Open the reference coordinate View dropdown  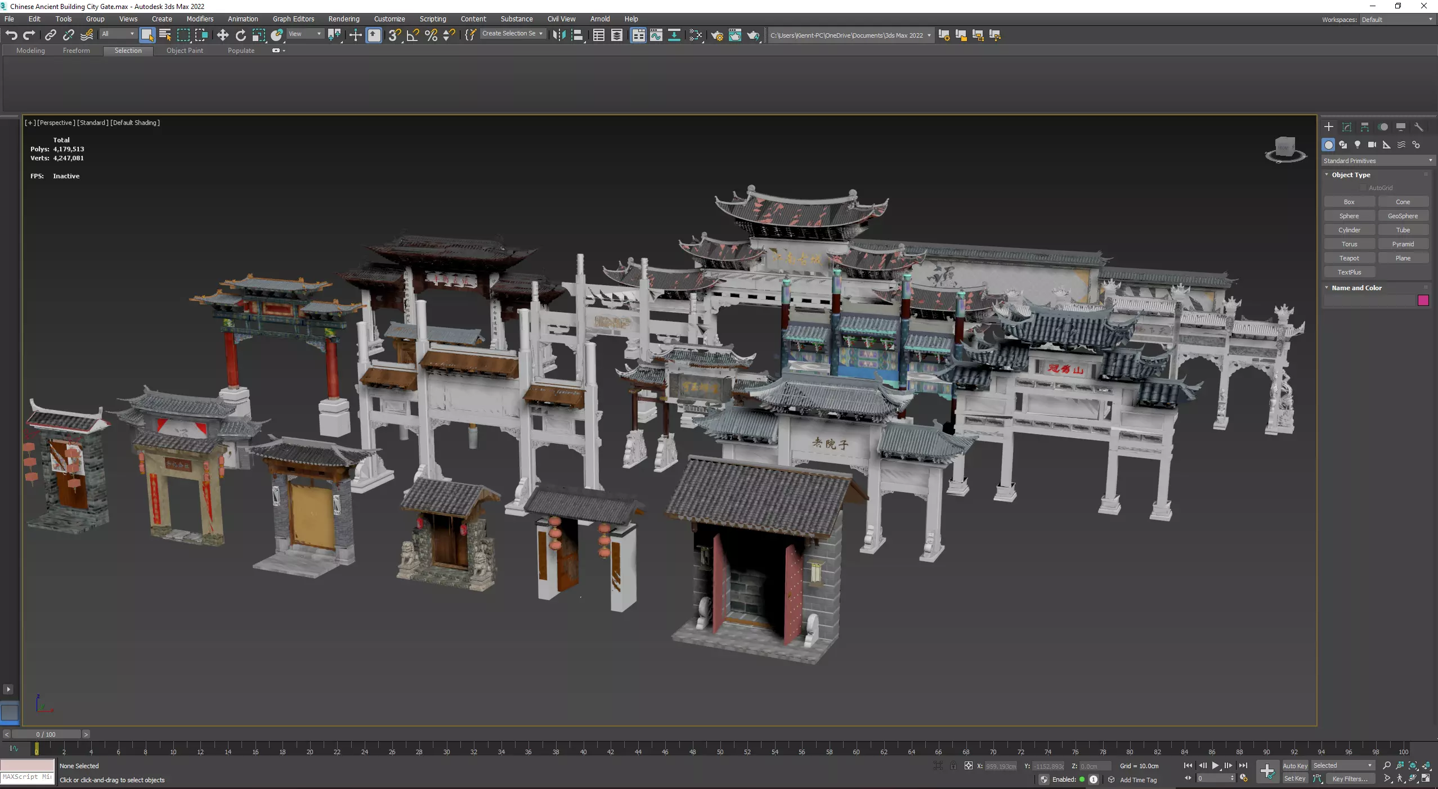(305, 34)
